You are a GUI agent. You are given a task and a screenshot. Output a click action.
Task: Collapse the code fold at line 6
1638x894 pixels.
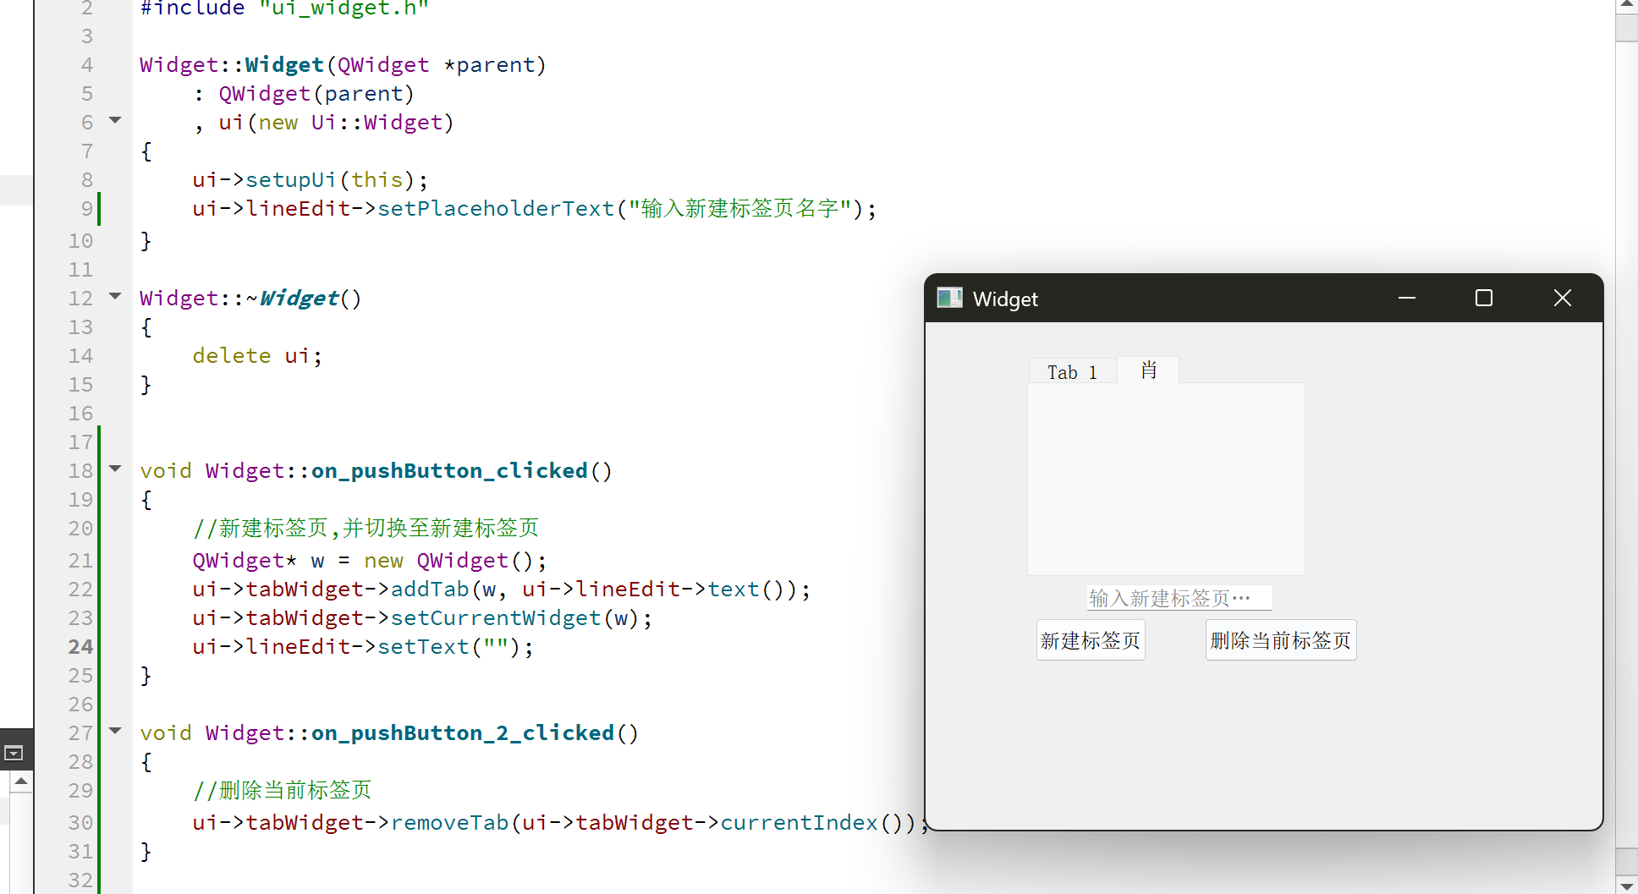[x=116, y=121]
